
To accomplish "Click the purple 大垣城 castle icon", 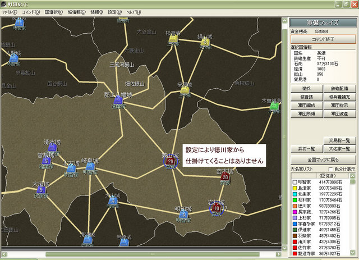I will click(41, 190).
